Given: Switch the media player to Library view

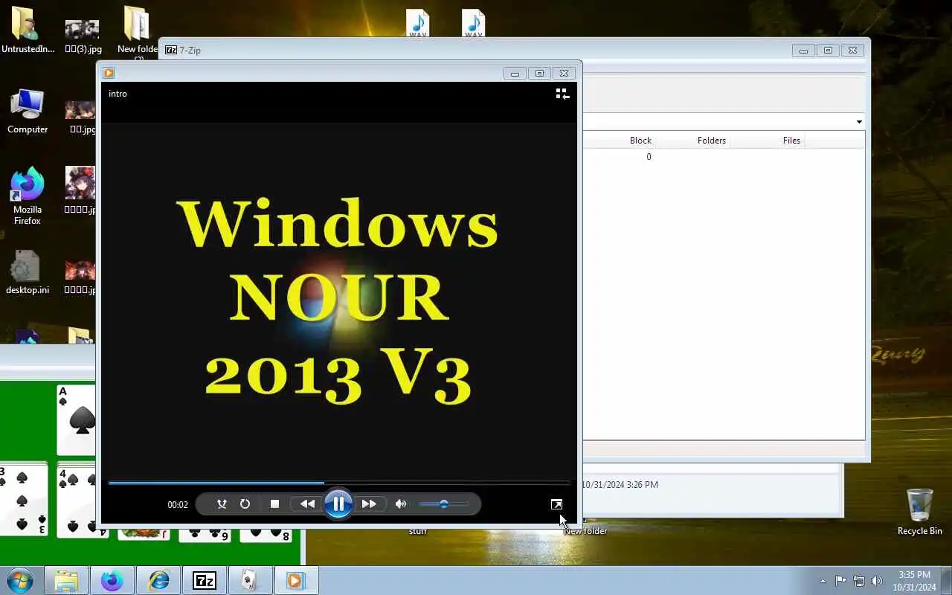Looking at the screenshot, I should point(562,94).
